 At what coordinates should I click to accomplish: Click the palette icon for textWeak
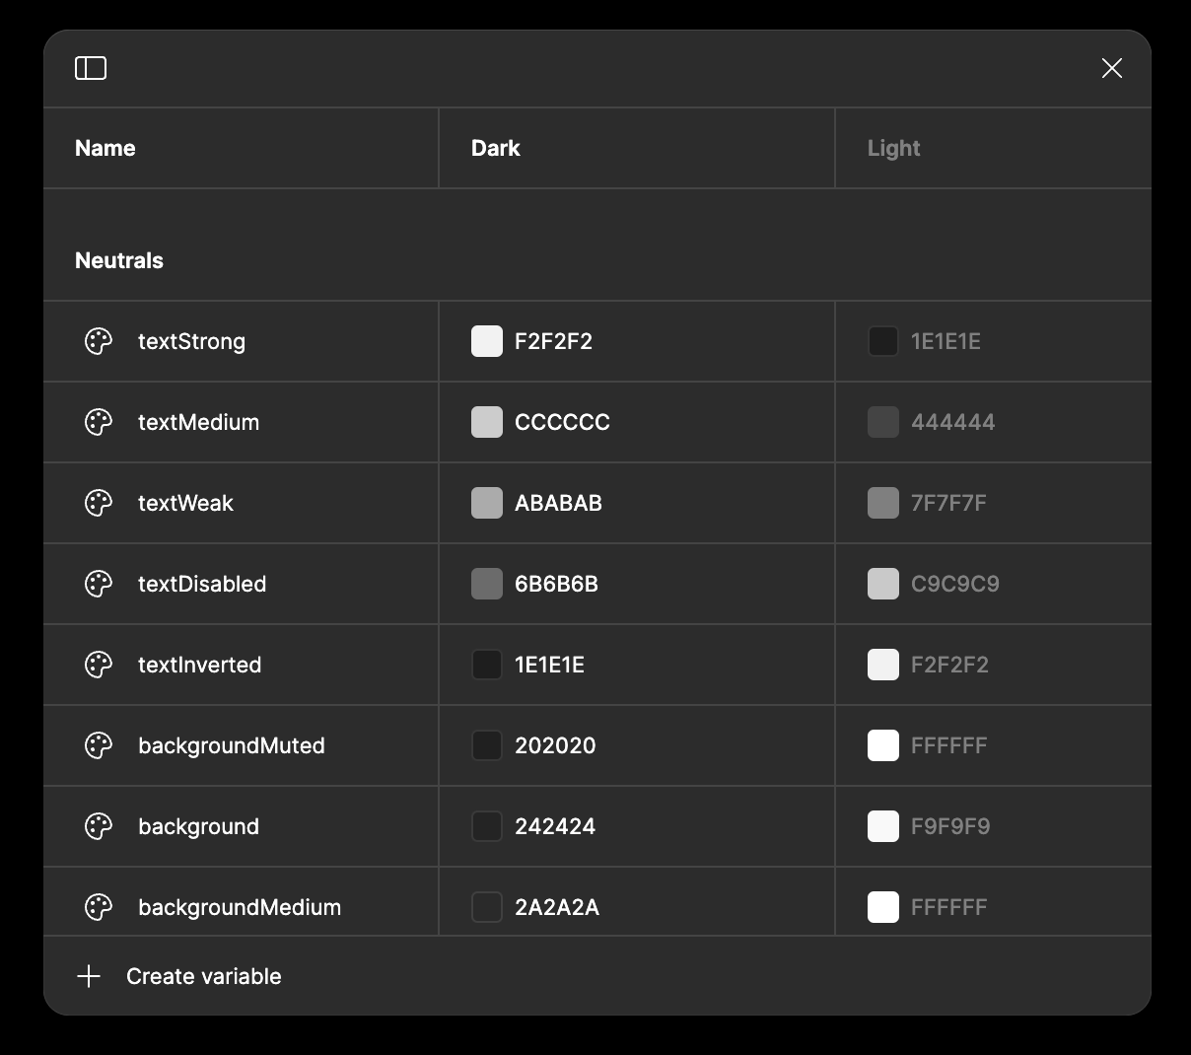point(99,503)
